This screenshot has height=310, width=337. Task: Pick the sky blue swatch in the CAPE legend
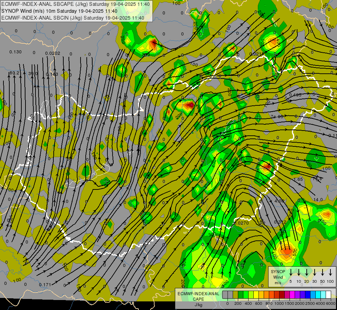[313, 294]
